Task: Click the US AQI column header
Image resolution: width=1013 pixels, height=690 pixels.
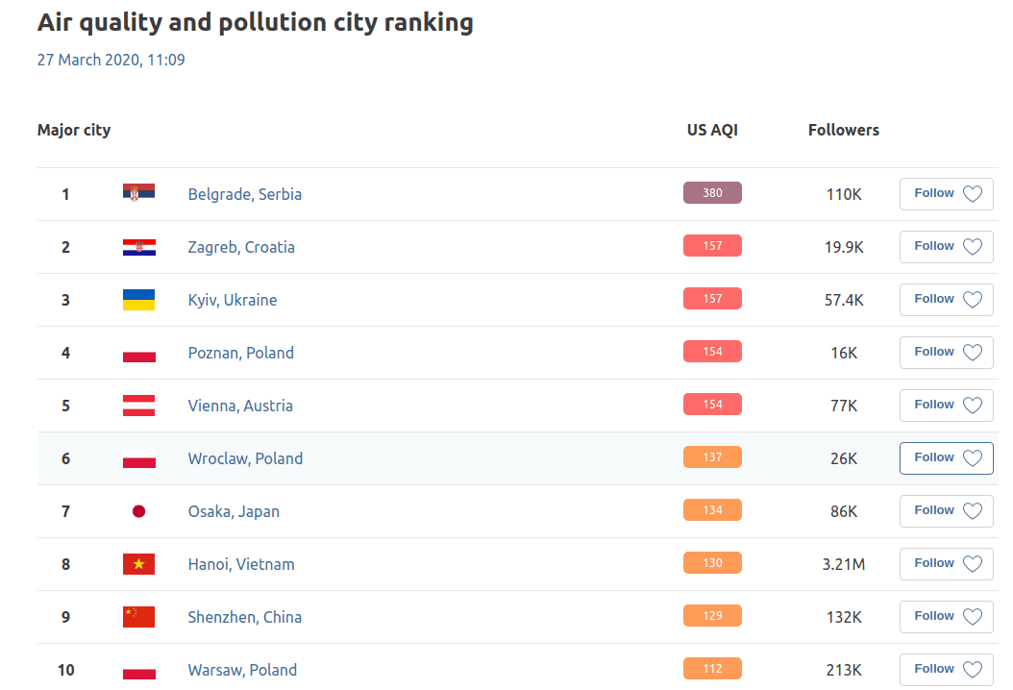Action: point(712,130)
